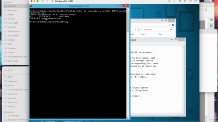Click the green zoom button of VM window

(37, 1)
